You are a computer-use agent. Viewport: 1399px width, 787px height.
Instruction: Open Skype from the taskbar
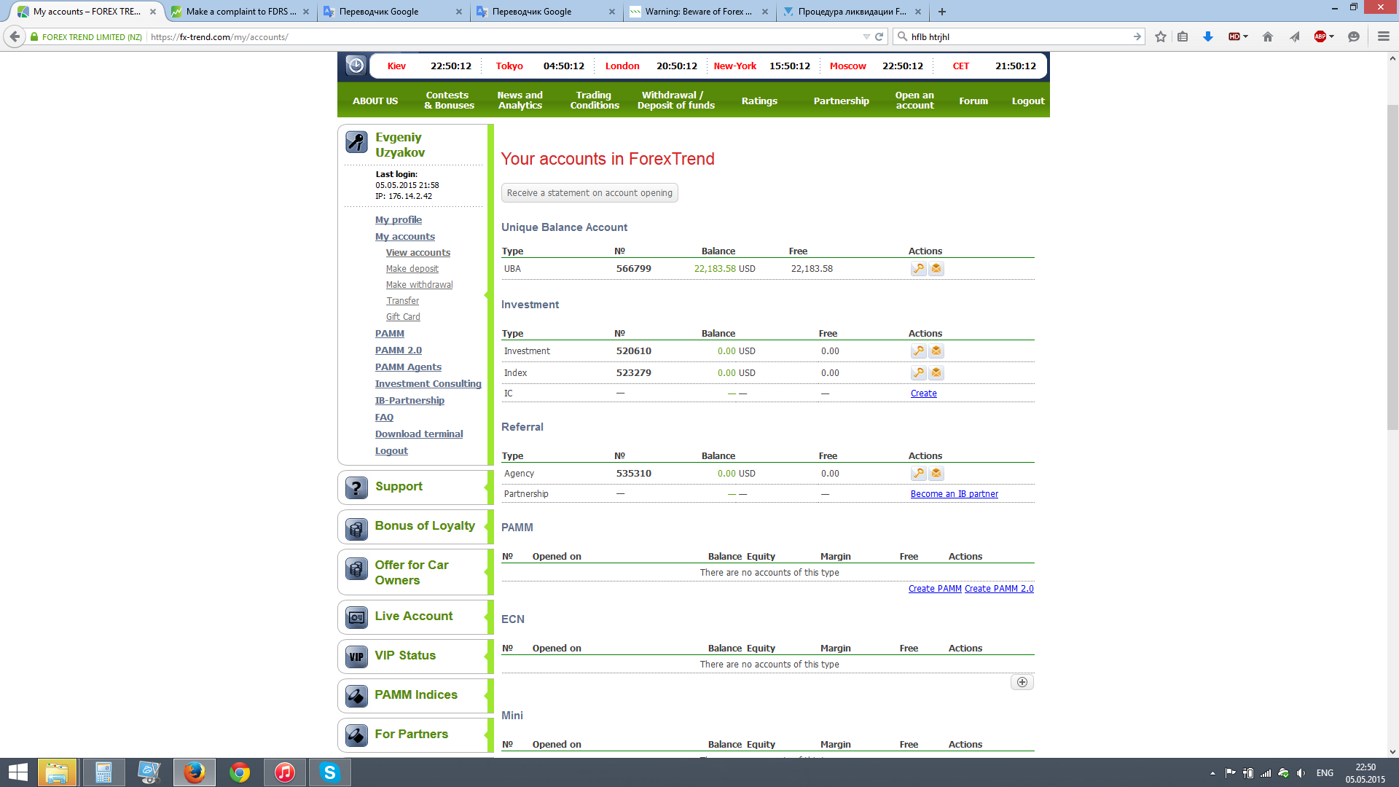(x=329, y=772)
